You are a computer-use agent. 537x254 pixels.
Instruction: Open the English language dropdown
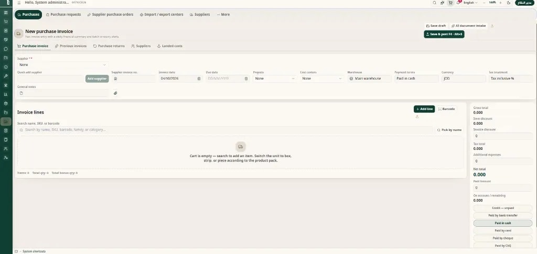(470, 3)
